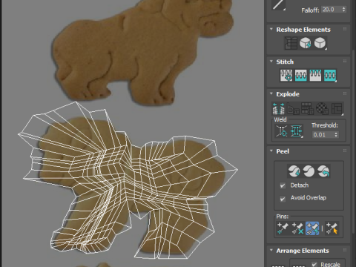The width and height of the screenshot is (356, 267).
Task: Click Straighten Selection icon in Reshape Elements
Action: click(291, 43)
